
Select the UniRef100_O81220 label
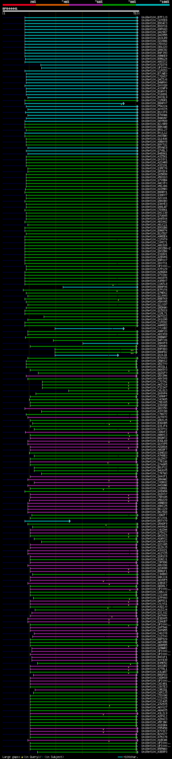point(154,47)
